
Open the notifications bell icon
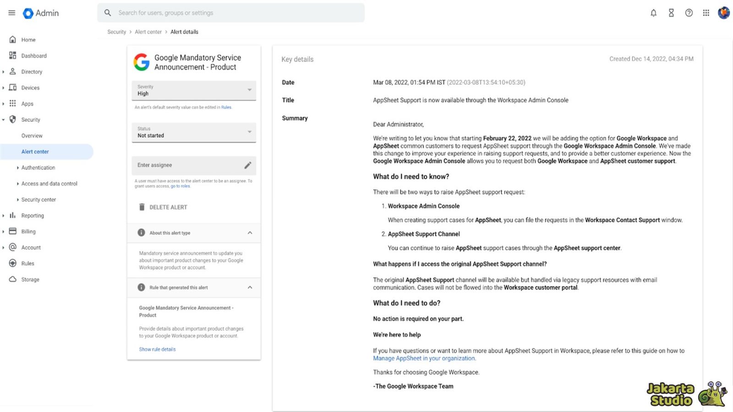click(653, 13)
